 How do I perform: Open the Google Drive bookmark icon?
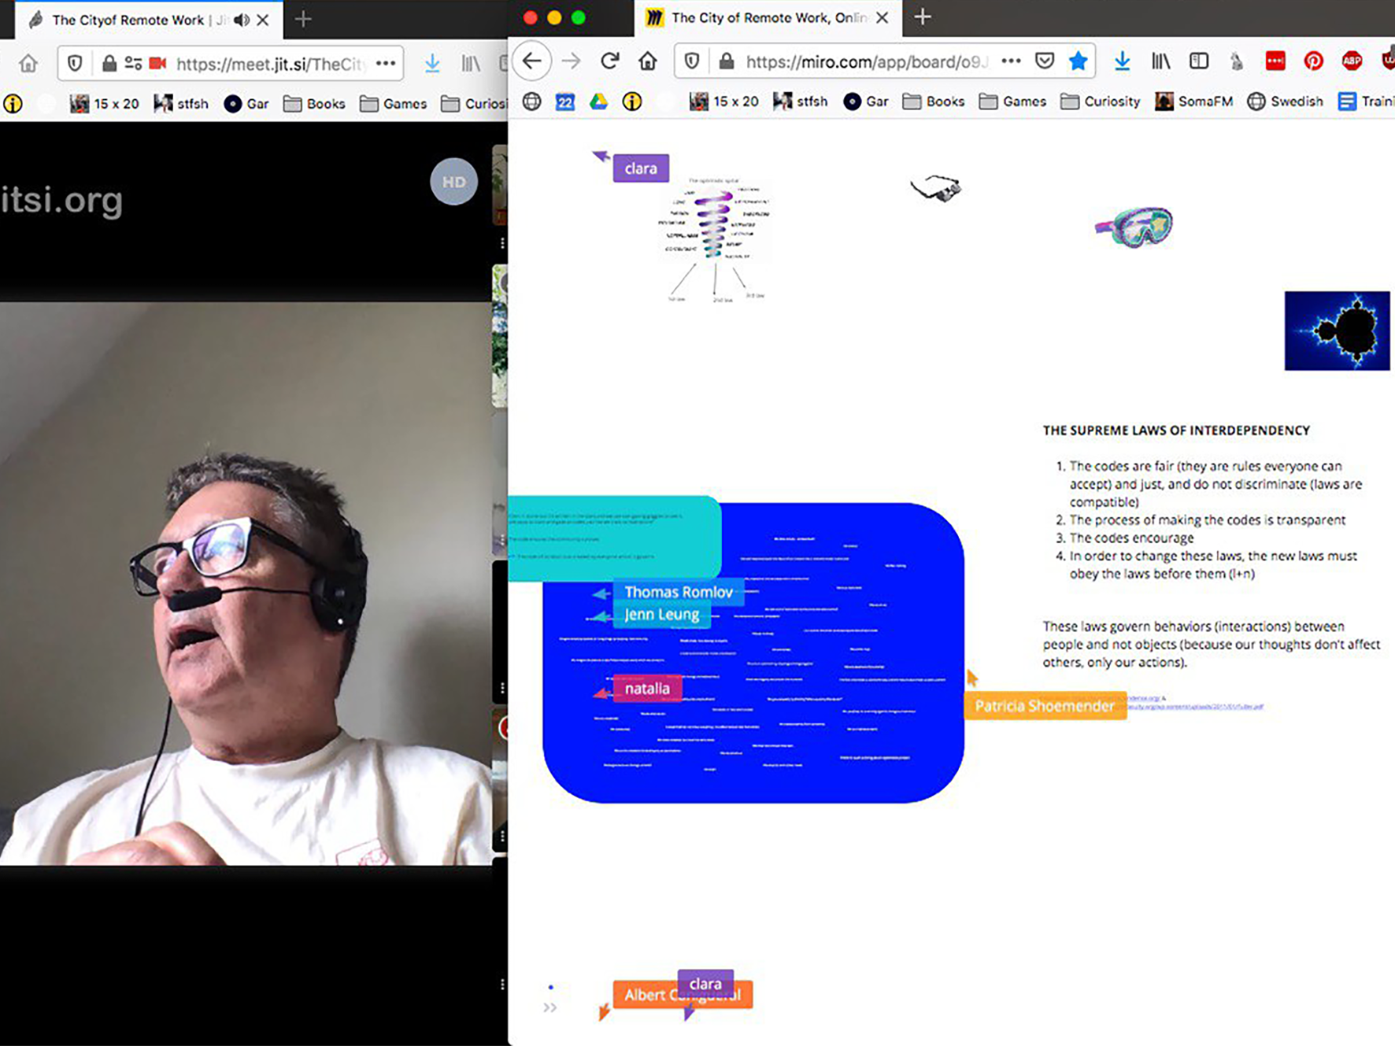598,102
